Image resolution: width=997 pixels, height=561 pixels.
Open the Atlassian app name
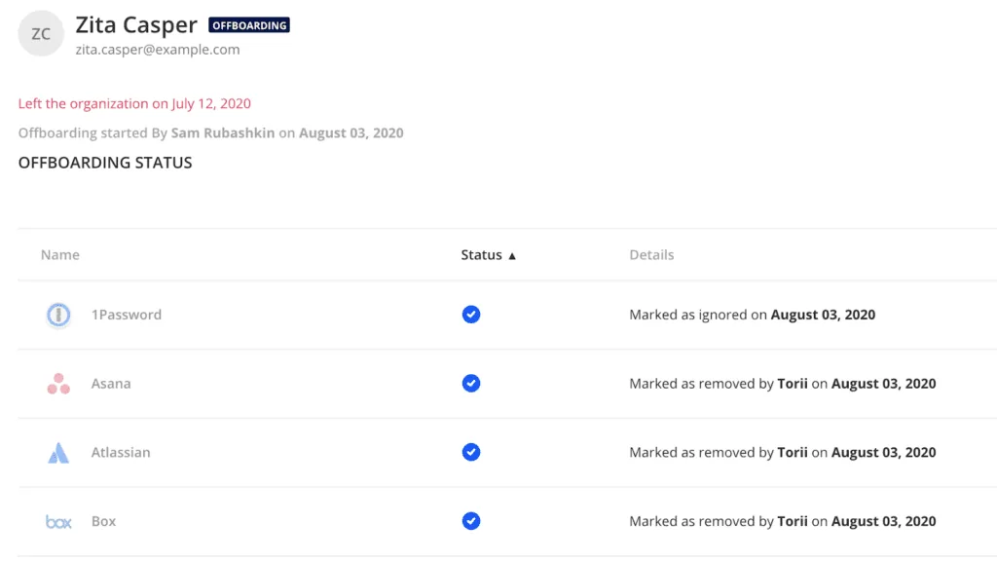[121, 452]
